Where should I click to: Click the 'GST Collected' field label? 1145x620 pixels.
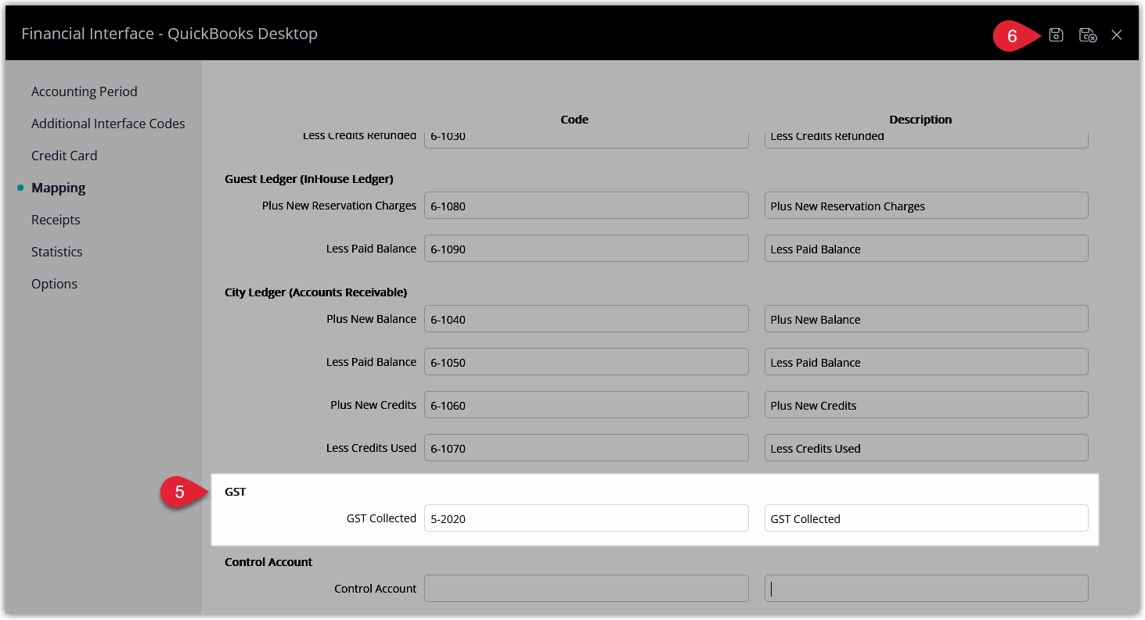[382, 518]
